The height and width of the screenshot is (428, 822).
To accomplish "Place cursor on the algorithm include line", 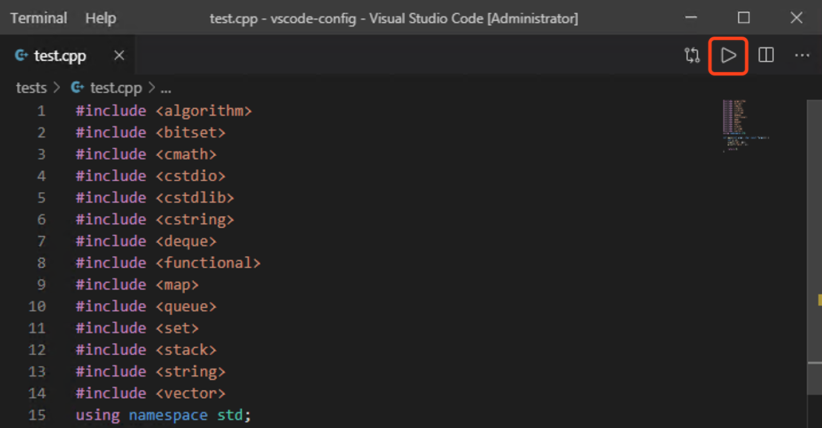I will (163, 110).
